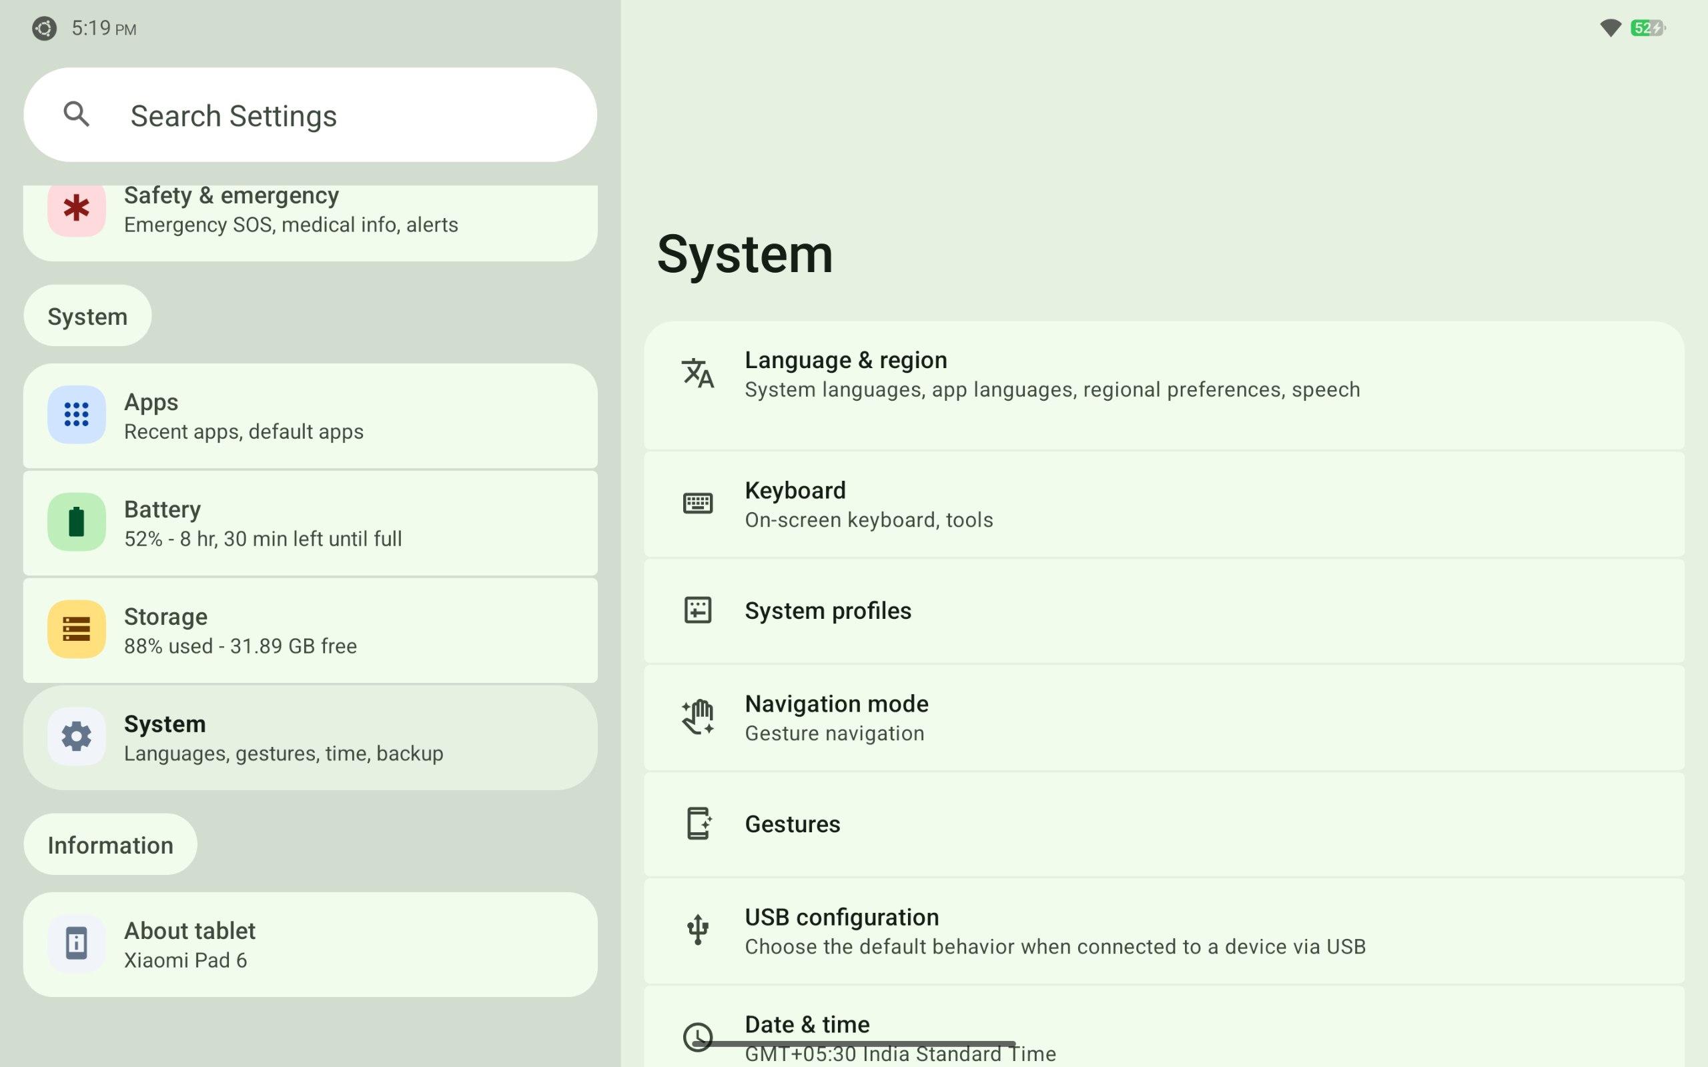
Task: Click the Language & region translate icon
Action: 697,373
